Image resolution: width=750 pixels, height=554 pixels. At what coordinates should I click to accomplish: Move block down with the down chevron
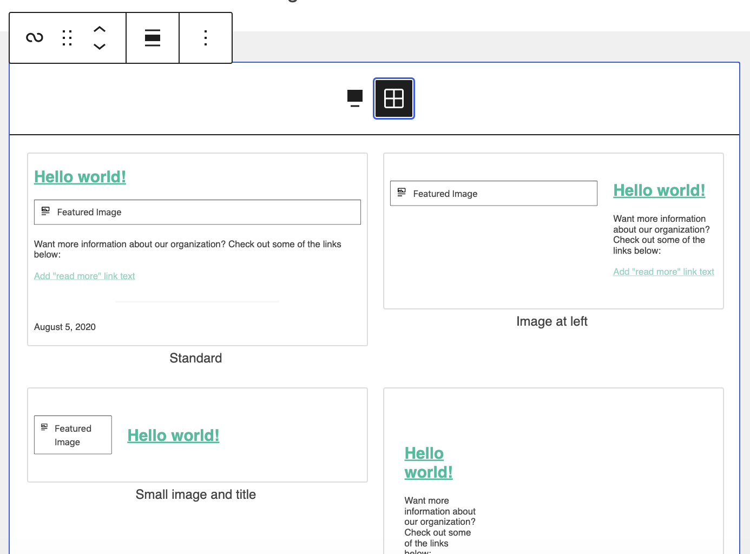tap(100, 47)
